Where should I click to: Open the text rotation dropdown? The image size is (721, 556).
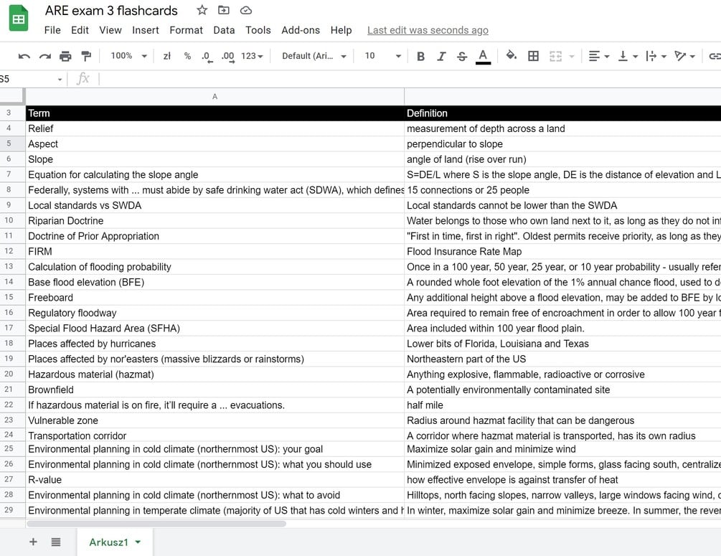[x=684, y=56]
